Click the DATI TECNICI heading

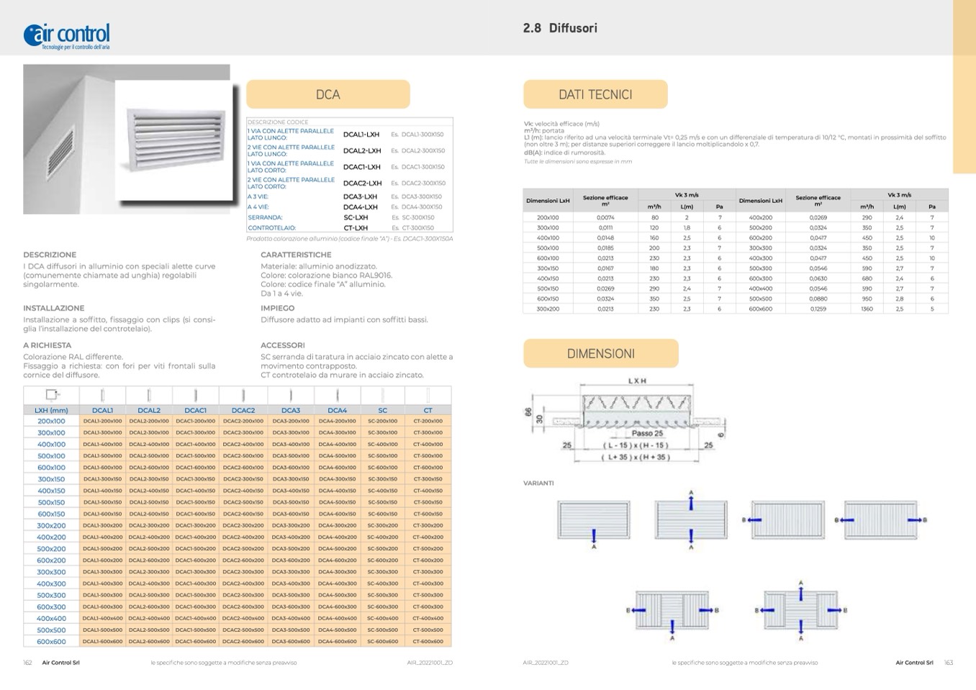click(595, 94)
